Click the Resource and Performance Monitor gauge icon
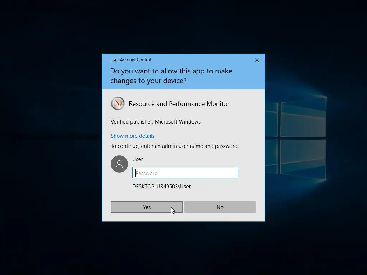 (118, 103)
